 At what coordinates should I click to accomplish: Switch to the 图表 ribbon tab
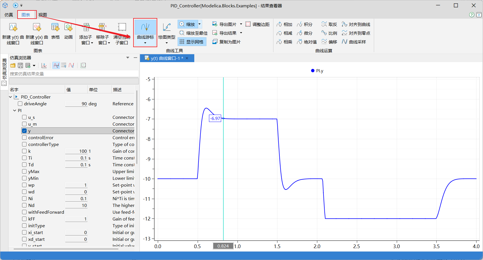pyautogui.click(x=26, y=15)
